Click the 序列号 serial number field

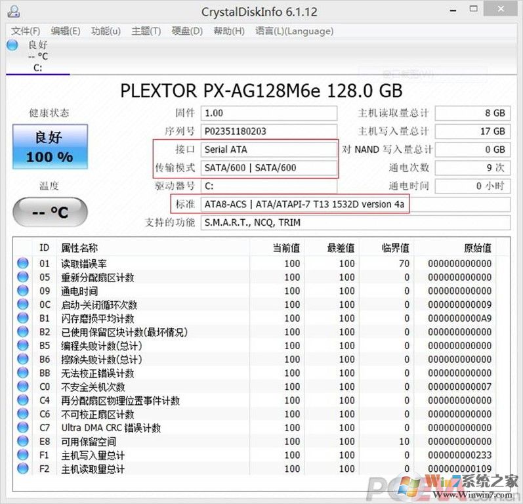click(x=268, y=131)
